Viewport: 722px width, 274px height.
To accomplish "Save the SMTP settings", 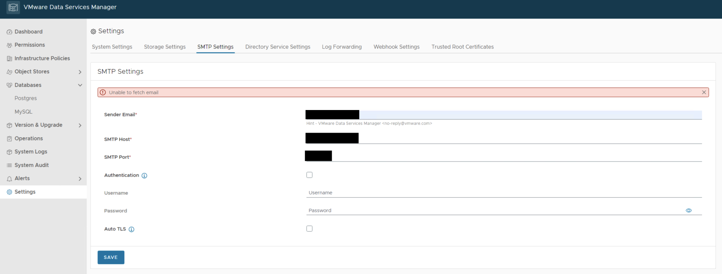I will click(111, 257).
